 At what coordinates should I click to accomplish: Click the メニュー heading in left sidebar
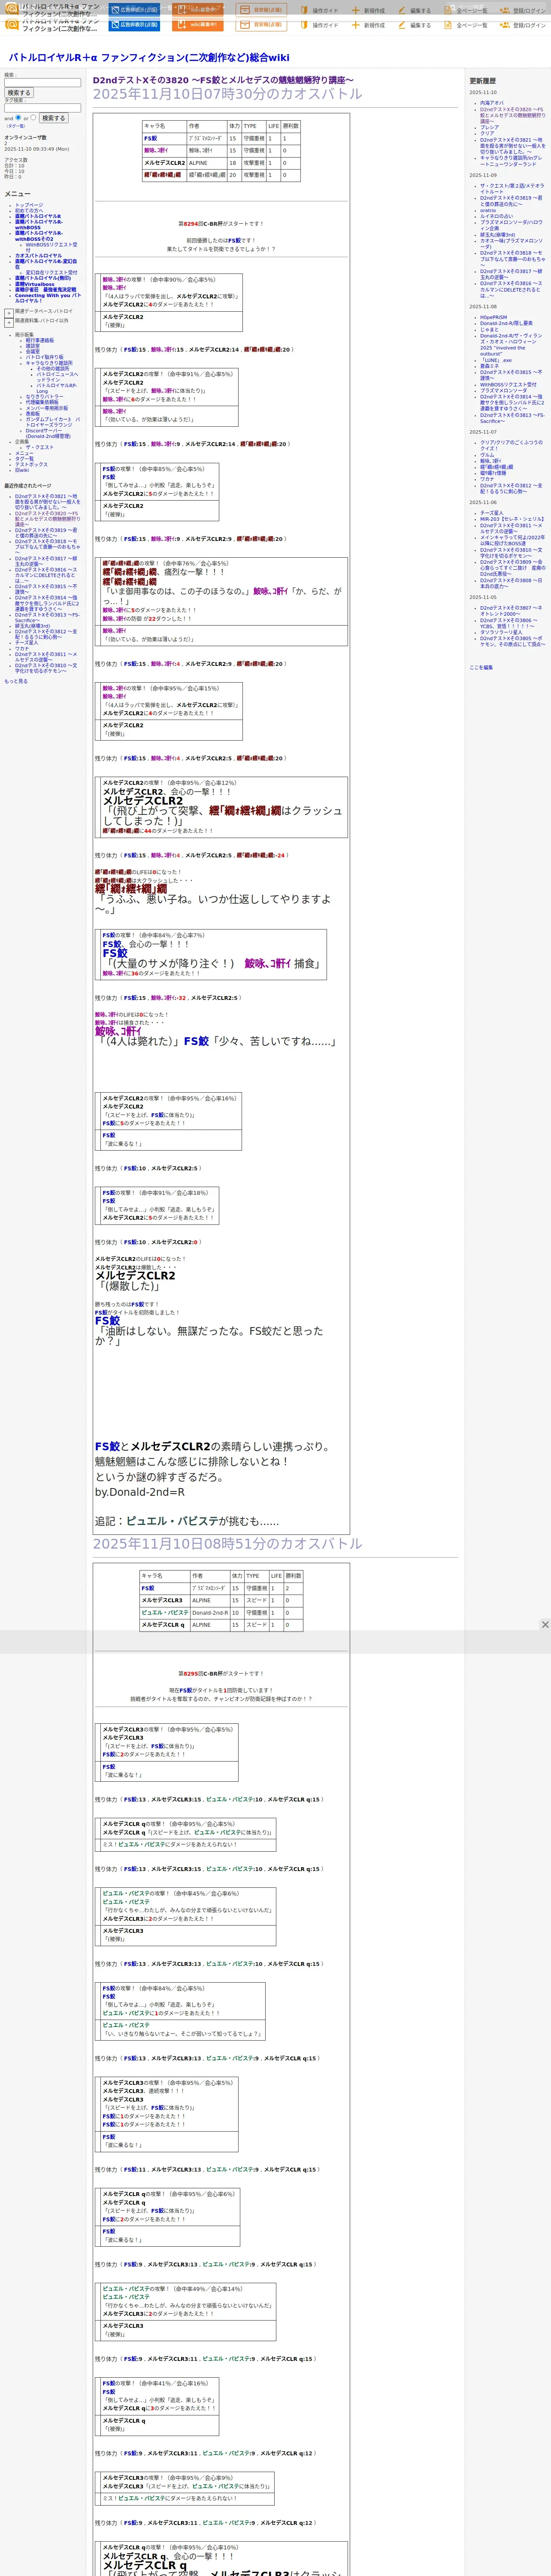click(17, 194)
